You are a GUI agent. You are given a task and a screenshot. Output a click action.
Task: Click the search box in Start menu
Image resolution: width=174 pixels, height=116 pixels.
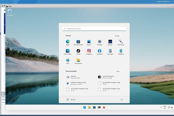(x=94, y=29)
